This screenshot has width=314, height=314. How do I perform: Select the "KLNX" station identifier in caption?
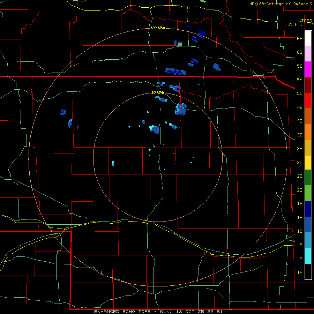[167, 312]
